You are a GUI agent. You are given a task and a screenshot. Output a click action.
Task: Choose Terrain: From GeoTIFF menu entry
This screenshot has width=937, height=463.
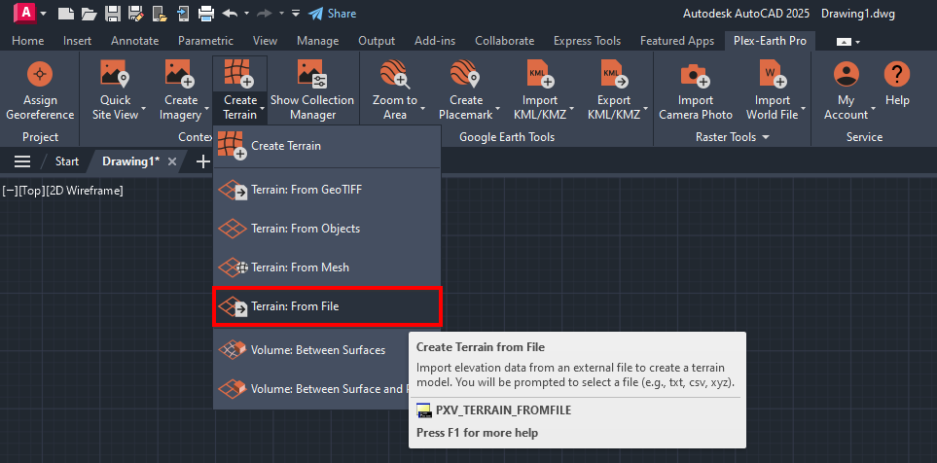coord(327,190)
